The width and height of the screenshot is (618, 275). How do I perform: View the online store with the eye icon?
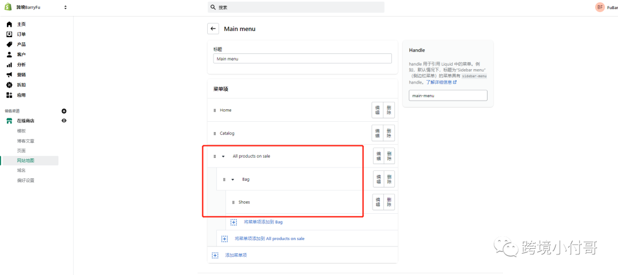(x=64, y=121)
